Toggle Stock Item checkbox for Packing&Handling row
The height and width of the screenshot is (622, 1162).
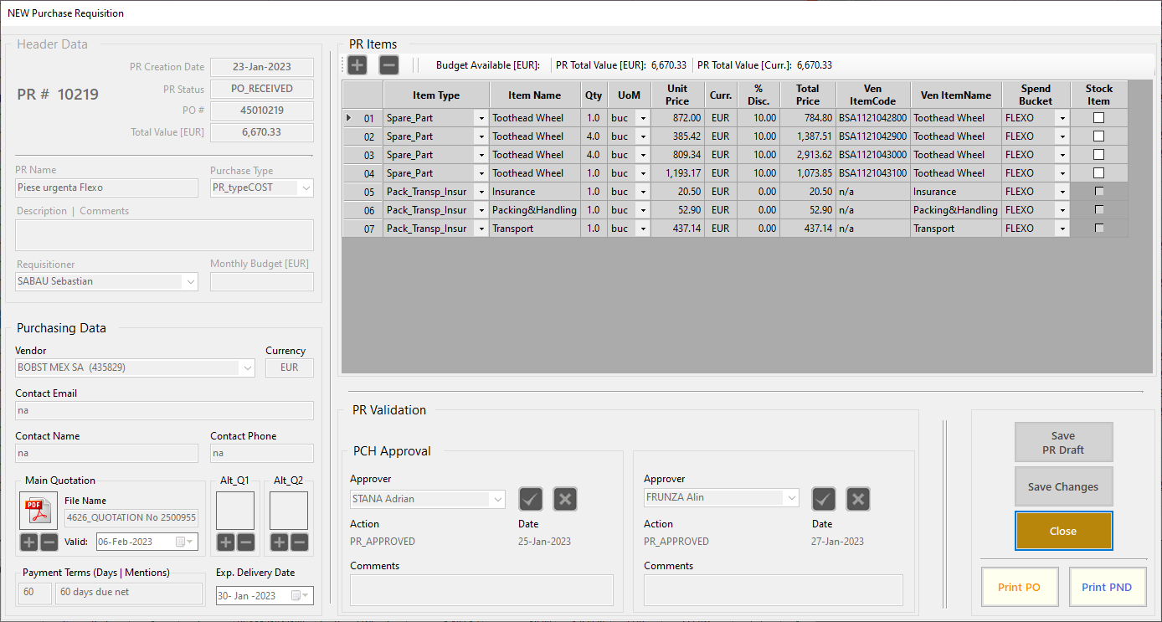pos(1099,210)
